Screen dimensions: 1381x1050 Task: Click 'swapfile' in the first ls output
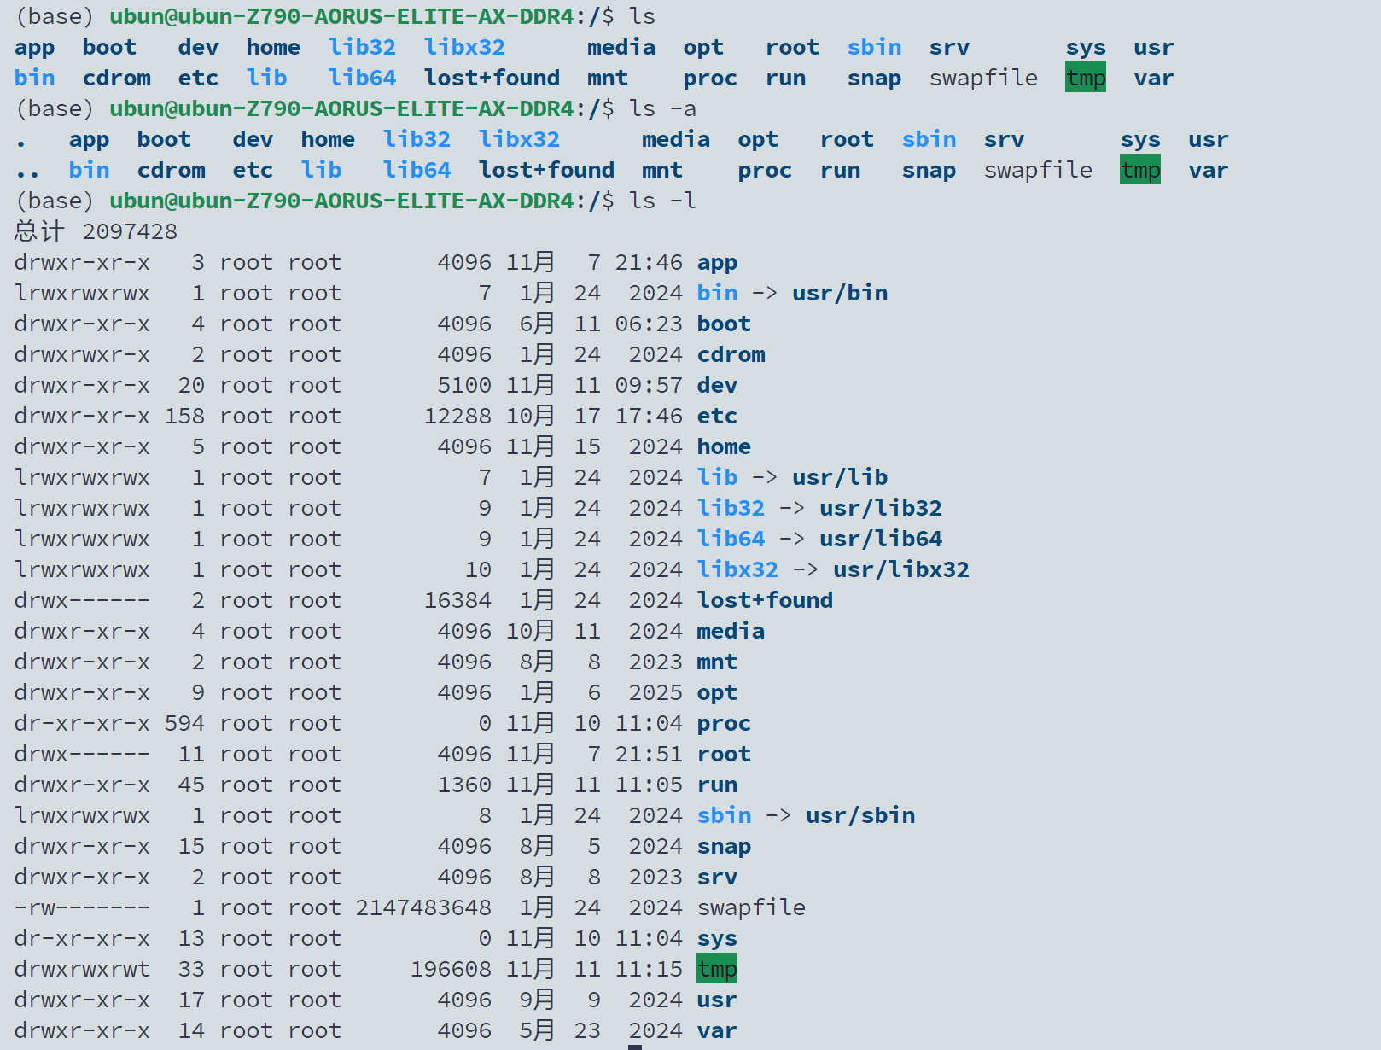coord(983,78)
